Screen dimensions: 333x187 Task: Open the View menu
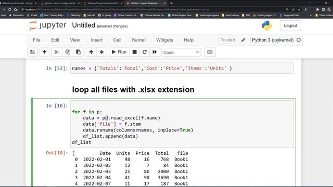(x=75, y=40)
